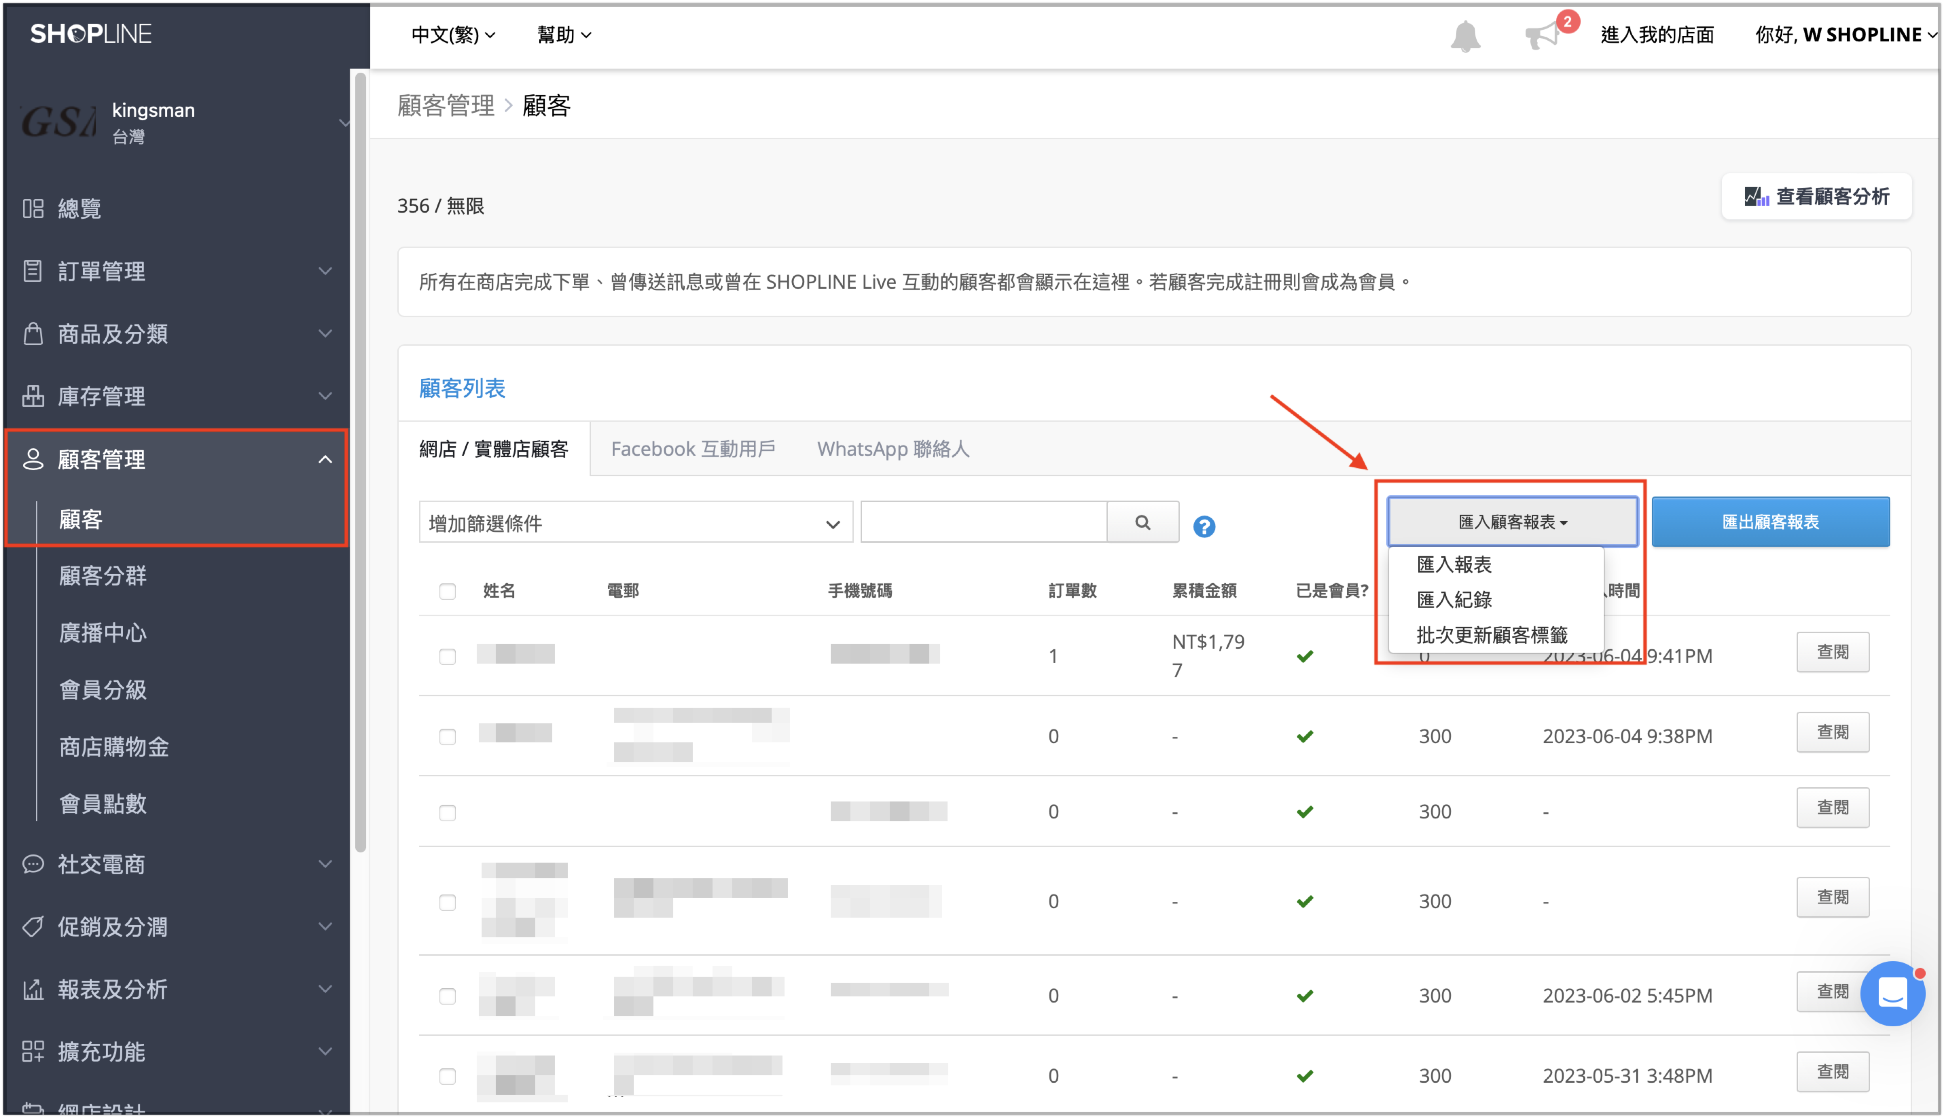Expand the 擴充功能 menu chevron

pos(326,1051)
